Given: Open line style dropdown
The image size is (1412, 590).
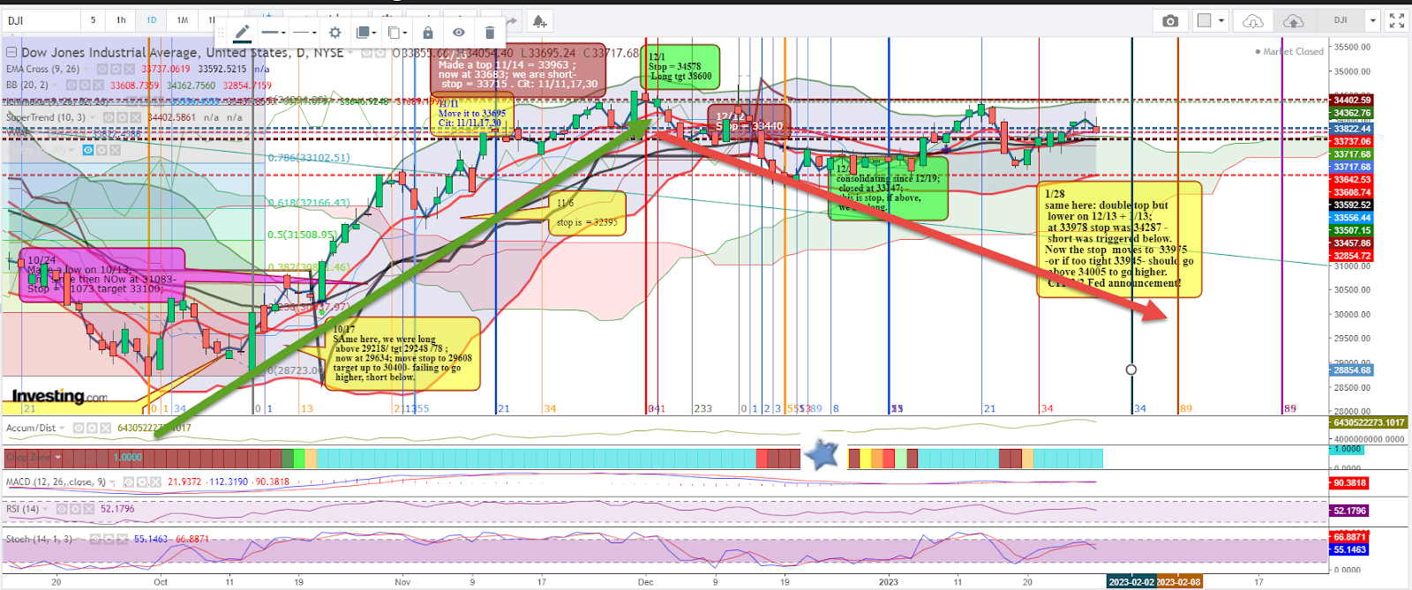Looking at the screenshot, I should pos(304,33).
